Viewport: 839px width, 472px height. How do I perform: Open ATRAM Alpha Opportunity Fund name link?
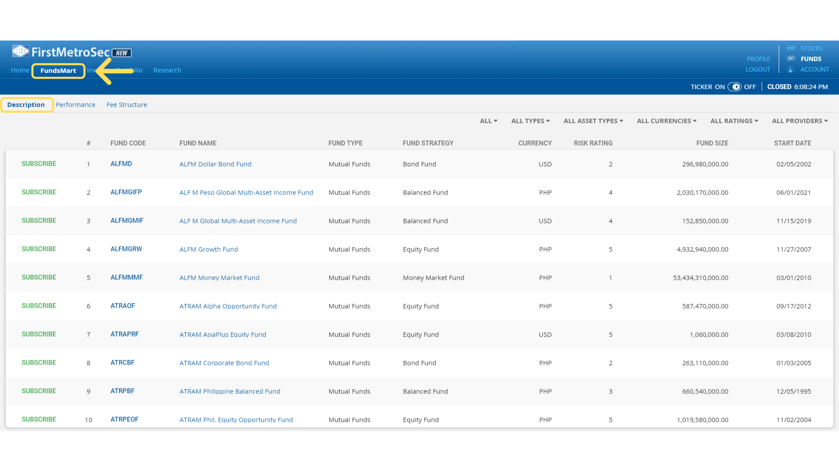[228, 306]
